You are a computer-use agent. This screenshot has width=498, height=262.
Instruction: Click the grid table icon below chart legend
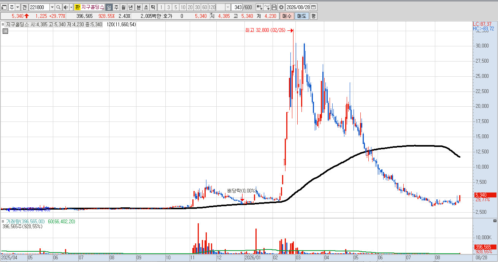[x=5, y=31]
